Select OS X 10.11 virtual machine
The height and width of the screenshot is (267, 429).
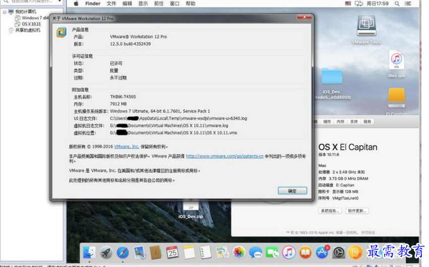(x=31, y=24)
